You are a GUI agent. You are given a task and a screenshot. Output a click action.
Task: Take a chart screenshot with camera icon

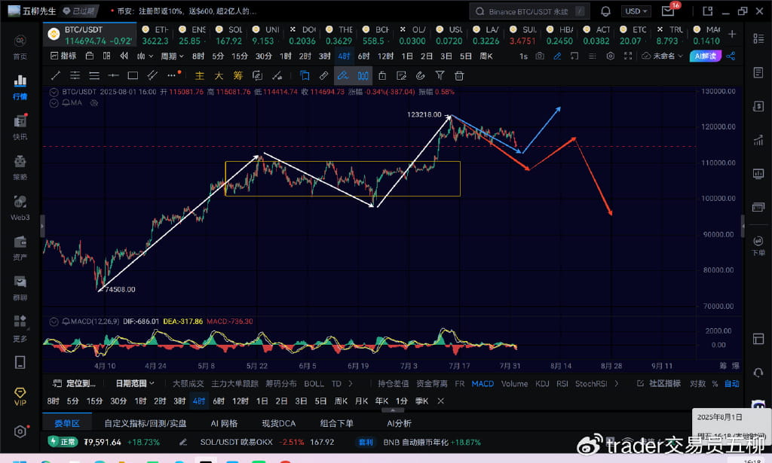[x=540, y=56]
